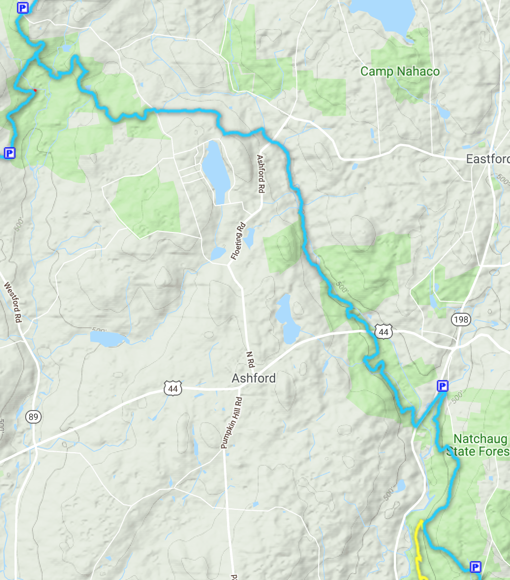Select the Ashford town label
Image resolution: width=510 pixels, height=580 pixels.
point(253,378)
